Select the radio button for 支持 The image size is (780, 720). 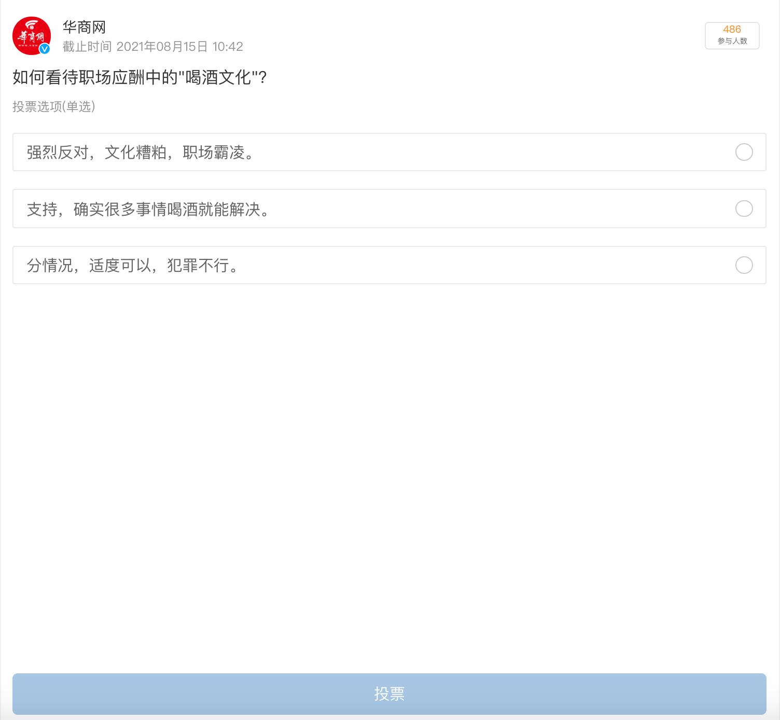click(744, 209)
